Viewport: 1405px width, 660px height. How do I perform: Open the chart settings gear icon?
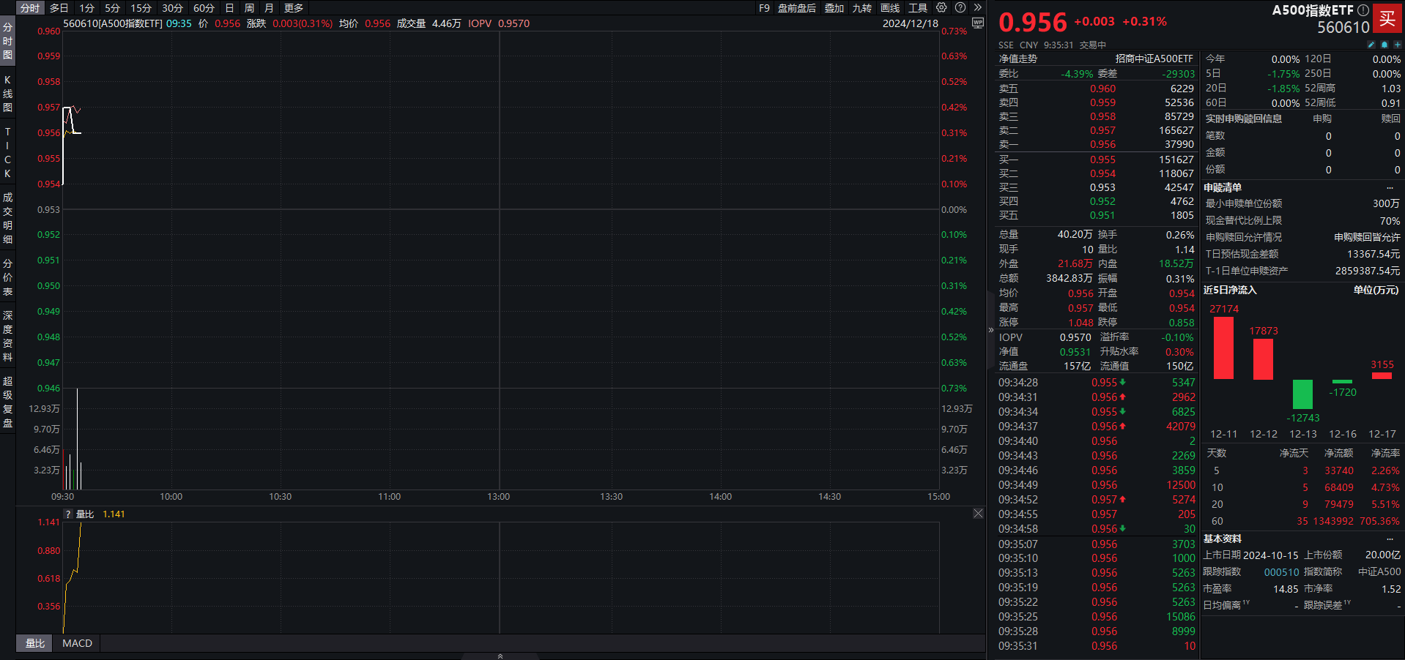click(x=941, y=7)
